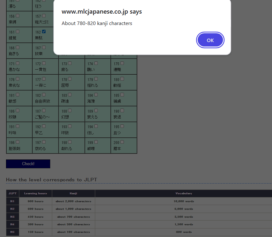Tick checkbox for item 196
The width and height of the screenshot is (272, 237).
tap(17, 142)
